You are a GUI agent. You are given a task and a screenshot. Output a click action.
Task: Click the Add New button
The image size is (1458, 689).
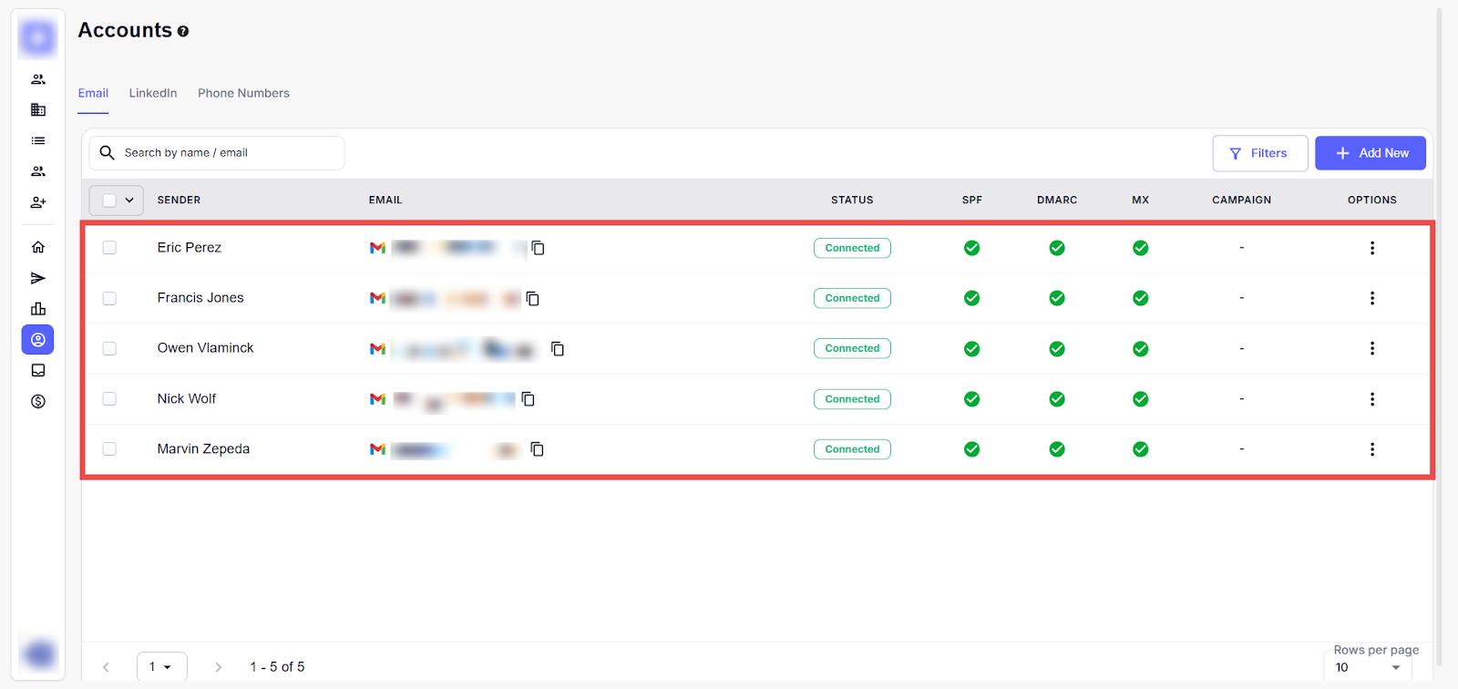point(1370,153)
